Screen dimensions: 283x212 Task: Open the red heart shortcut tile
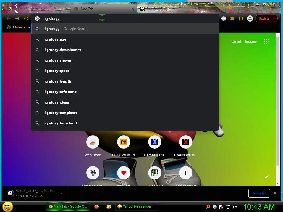(124, 173)
